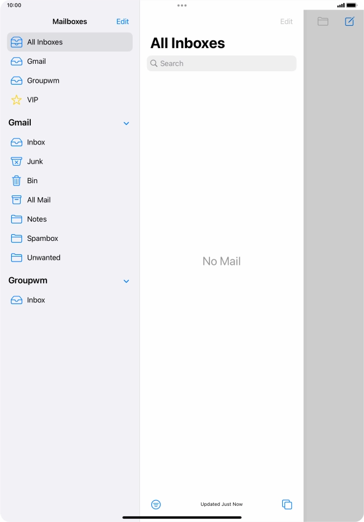The width and height of the screenshot is (364, 522).
Task: Tap the Spambox folder icon
Action: (x=16, y=239)
